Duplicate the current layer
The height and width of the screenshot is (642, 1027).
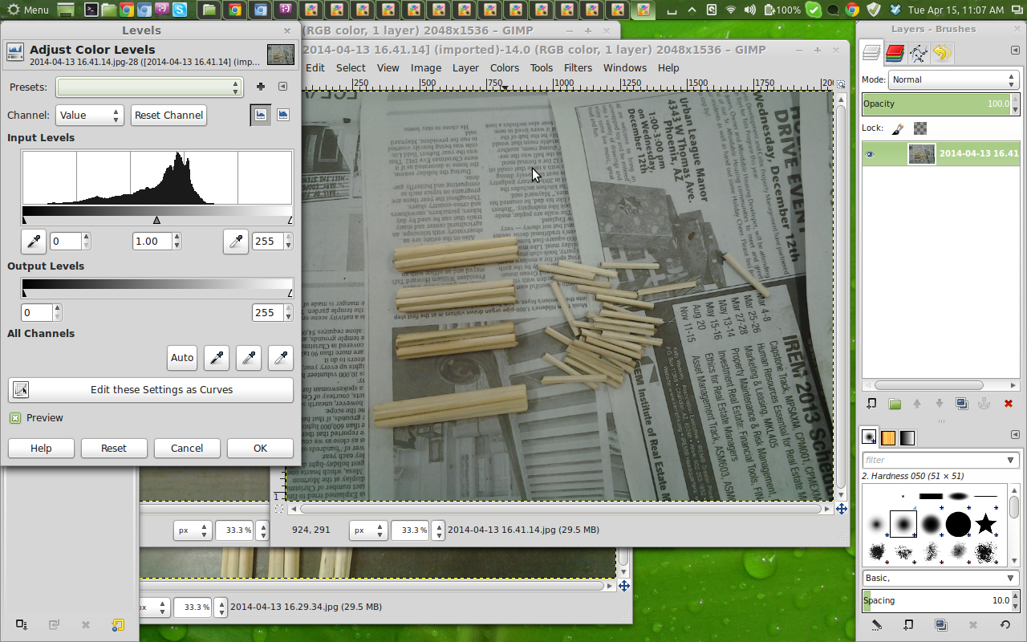point(962,404)
